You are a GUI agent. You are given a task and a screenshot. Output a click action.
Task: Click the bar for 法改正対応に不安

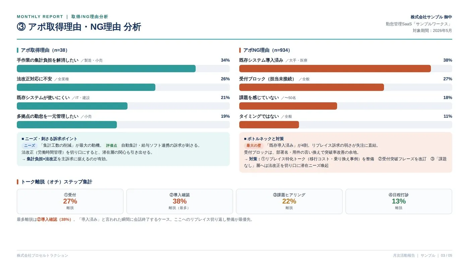coord(86,87)
